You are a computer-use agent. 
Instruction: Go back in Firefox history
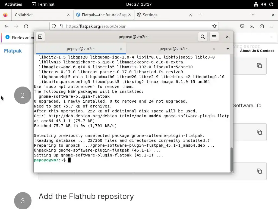point(7,26)
